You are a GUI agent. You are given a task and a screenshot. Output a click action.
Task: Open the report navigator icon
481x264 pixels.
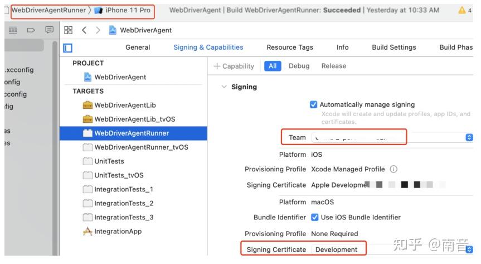(49, 30)
